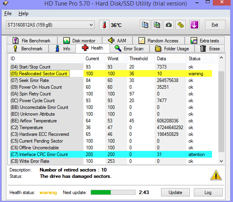Click the Current column header
Screen dimensions: 233x202
94,59
